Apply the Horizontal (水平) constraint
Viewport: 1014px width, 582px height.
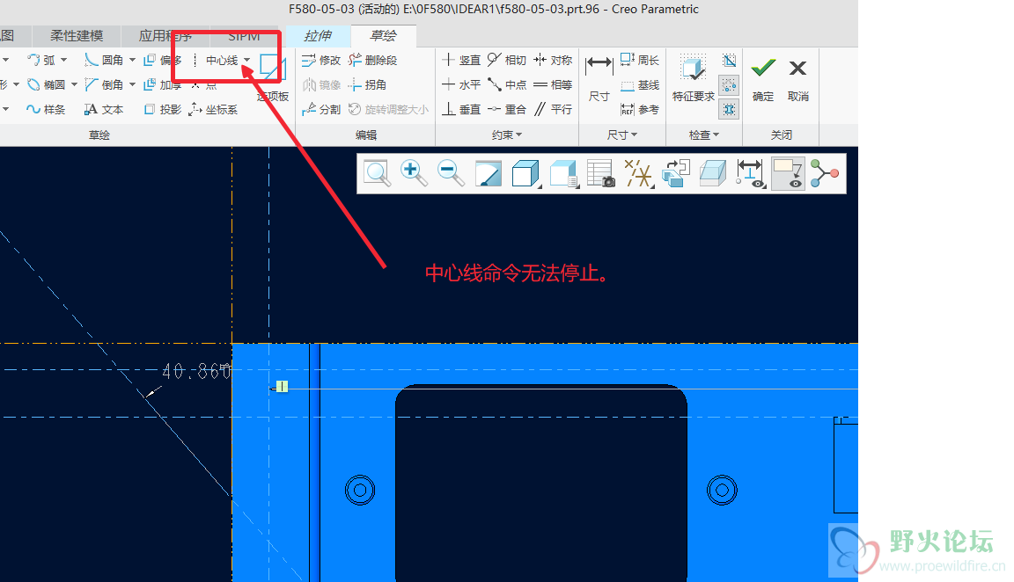tap(461, 84)
